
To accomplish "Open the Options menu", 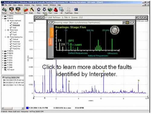I will [x=39, y=5].
